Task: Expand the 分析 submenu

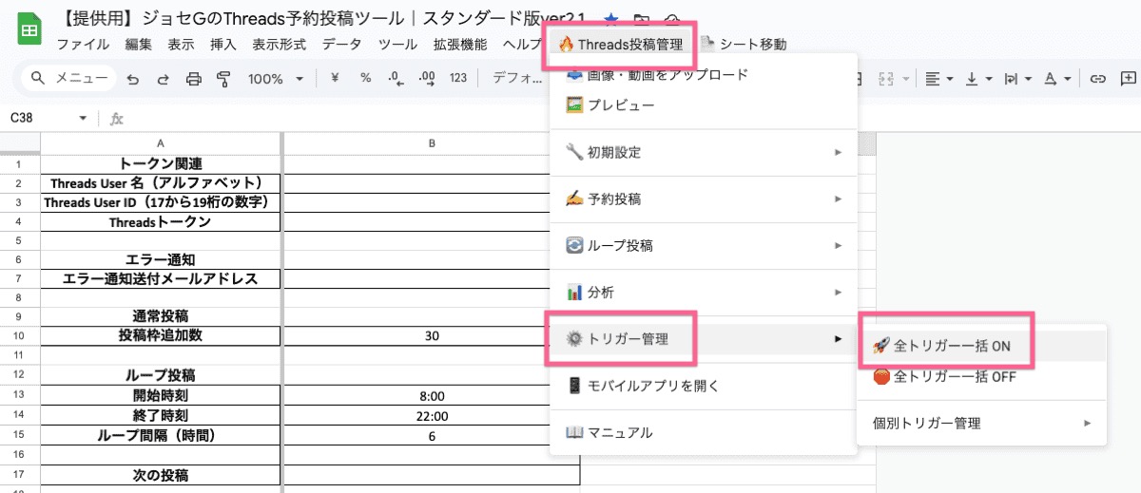Action: pyautogui.click(x=703, y=292)
